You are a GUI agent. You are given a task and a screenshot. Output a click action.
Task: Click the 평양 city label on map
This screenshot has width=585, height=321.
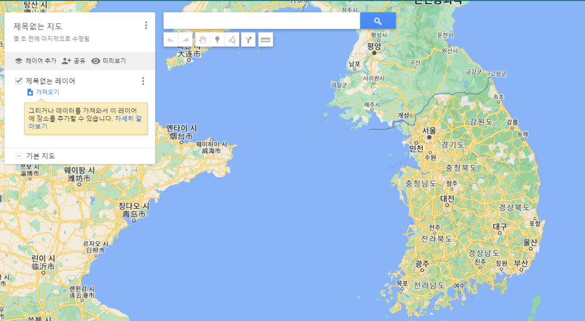pos(374,46)
